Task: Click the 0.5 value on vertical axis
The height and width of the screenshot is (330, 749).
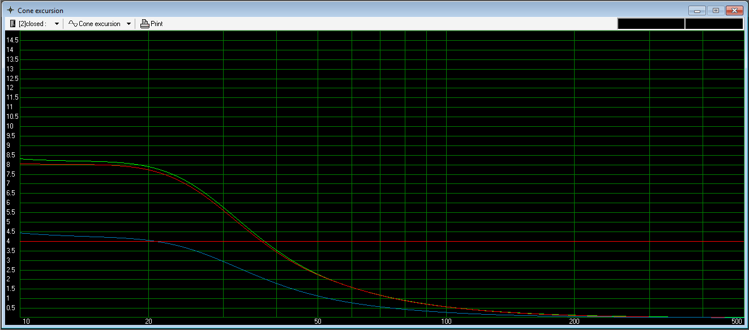Action: pyautogui.click(x=10, y=308)
